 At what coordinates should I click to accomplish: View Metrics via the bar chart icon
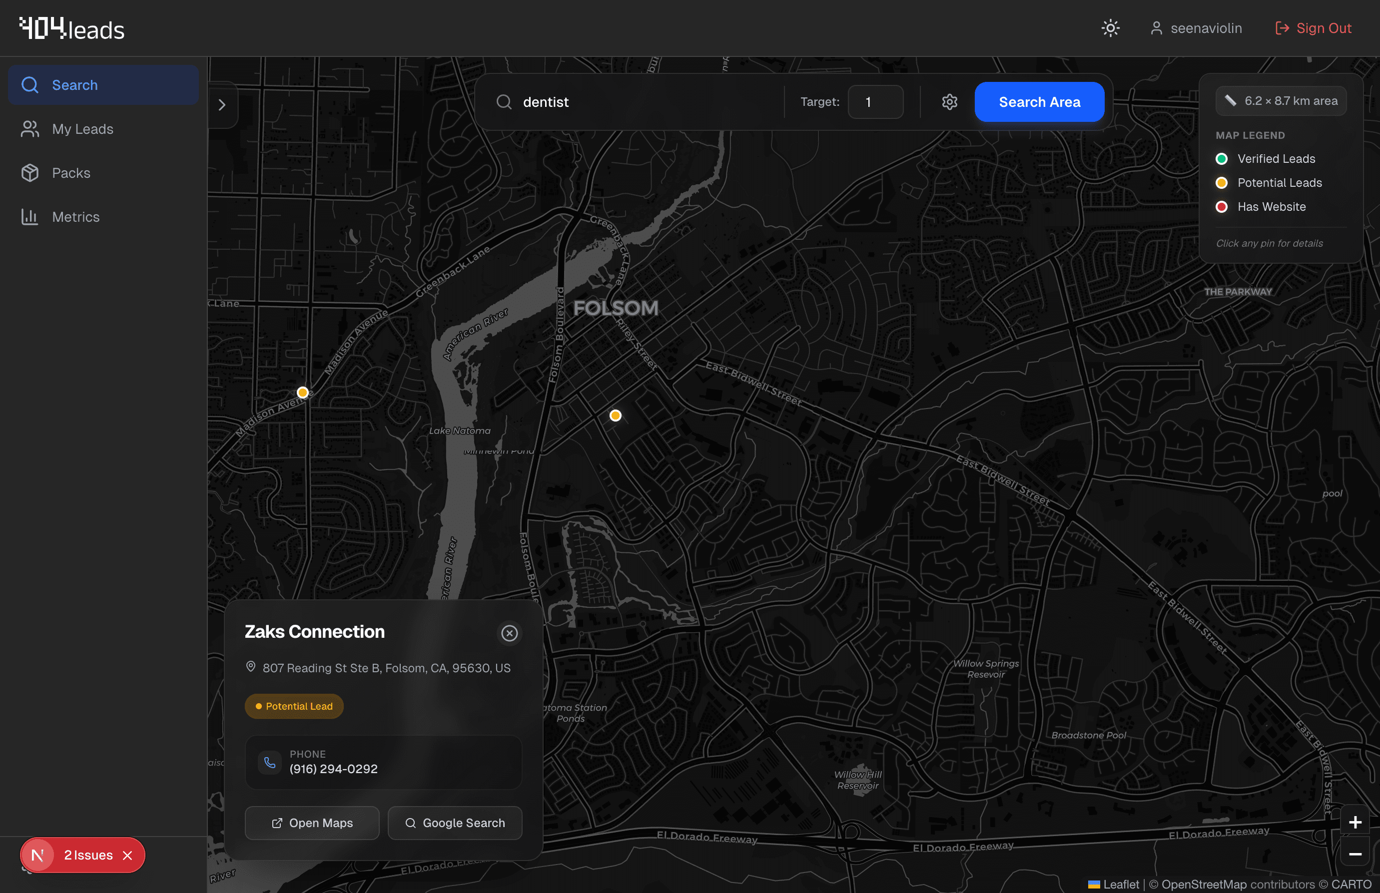[x=30, y=217]
